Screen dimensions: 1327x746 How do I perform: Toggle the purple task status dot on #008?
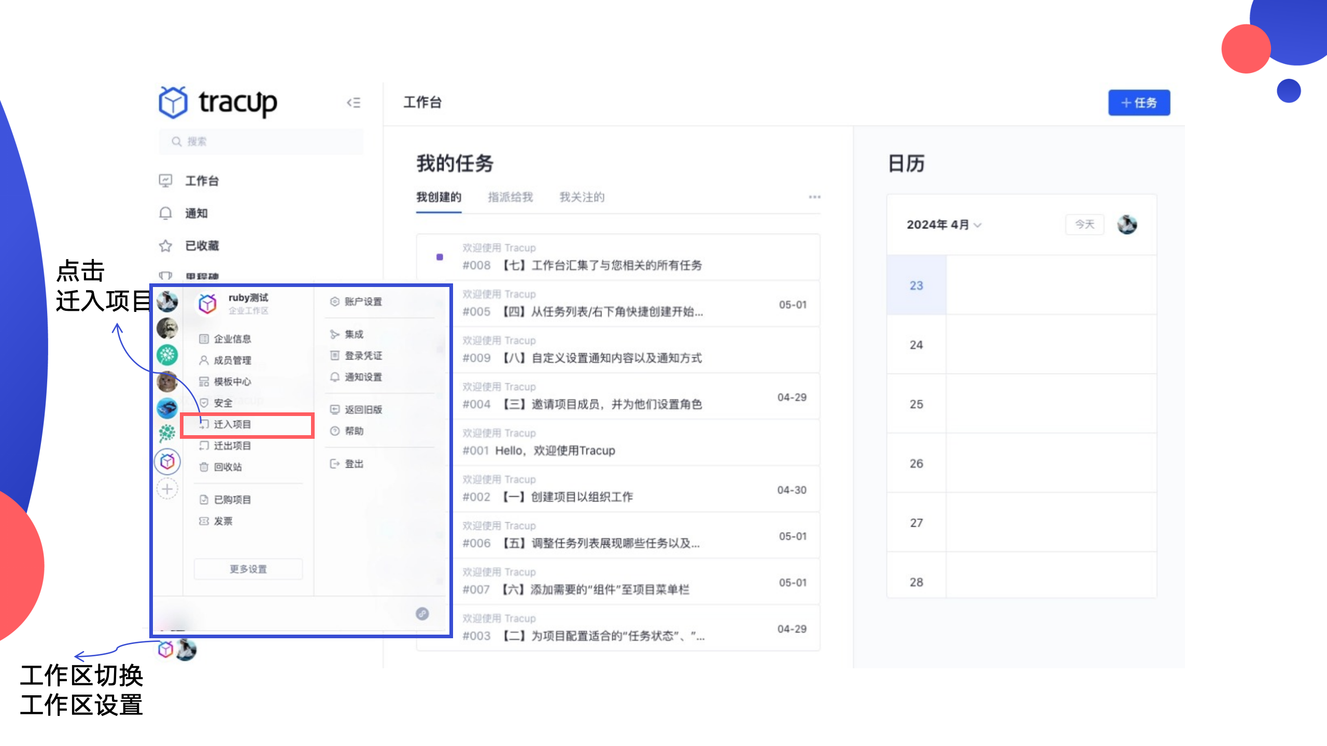[440, 256]
